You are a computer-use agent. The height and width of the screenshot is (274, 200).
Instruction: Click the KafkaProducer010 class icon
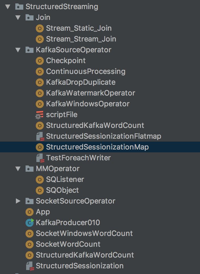(29, 223)
